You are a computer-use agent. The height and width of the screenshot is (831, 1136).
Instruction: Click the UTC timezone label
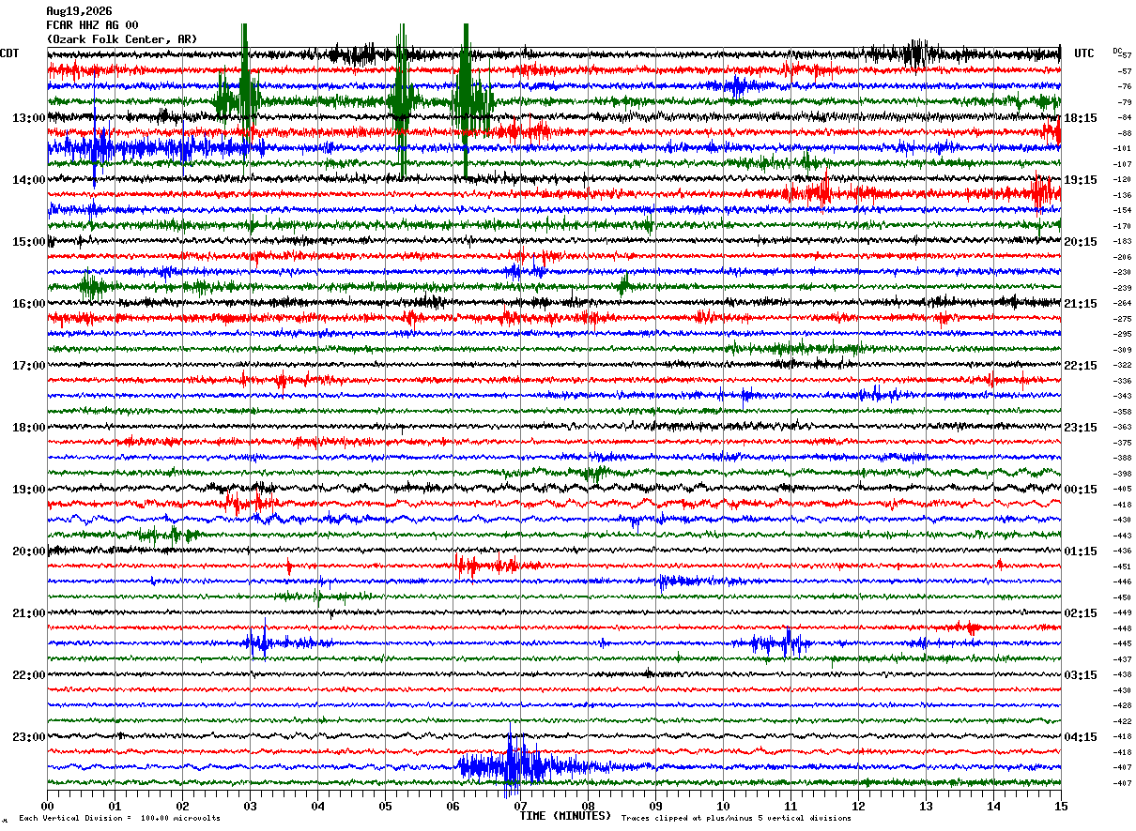[x=1084, y=53]
